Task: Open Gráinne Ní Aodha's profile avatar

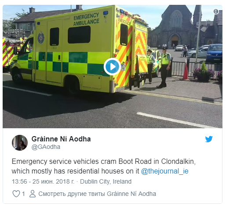Action: coord(20,143)
